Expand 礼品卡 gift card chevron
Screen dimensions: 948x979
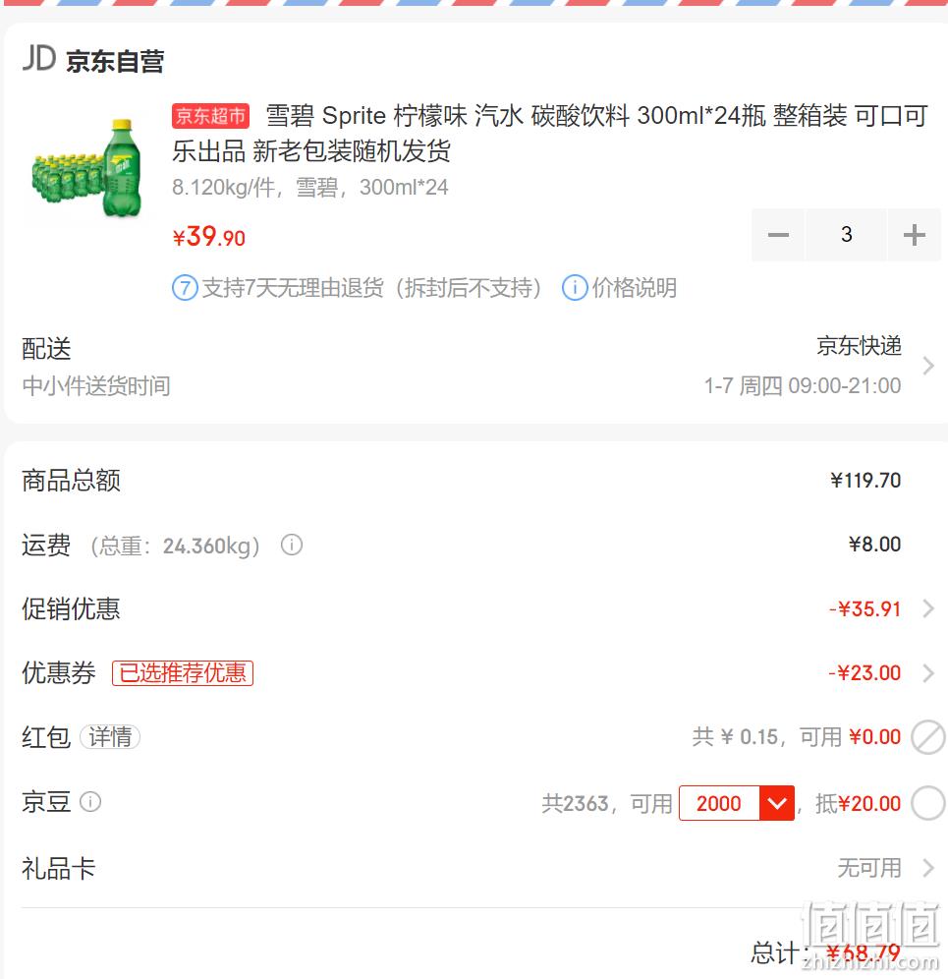click(928, 868)
